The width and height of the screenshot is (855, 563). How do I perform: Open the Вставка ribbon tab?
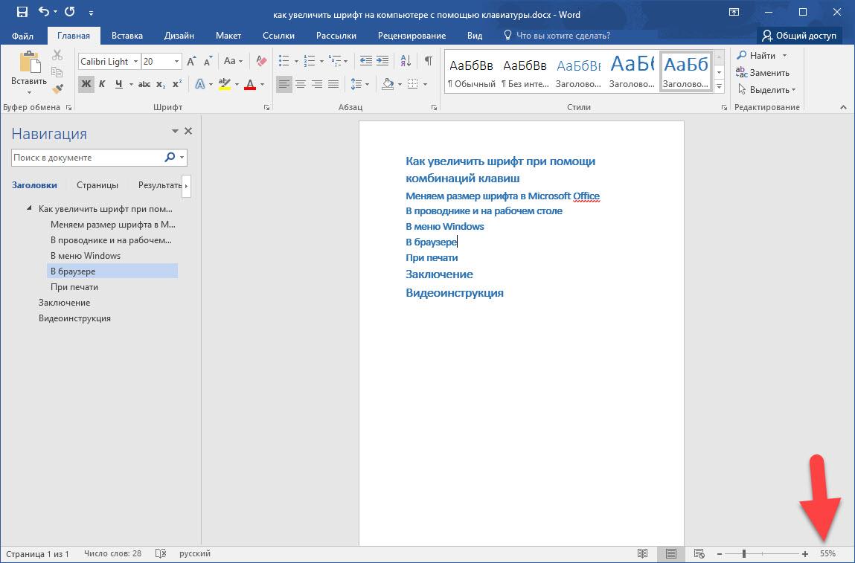pyautogui.click(x=127, y=36)
